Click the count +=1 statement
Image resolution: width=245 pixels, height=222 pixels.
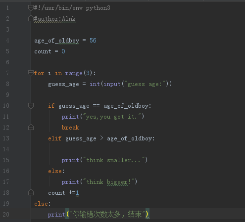[63, 193]
